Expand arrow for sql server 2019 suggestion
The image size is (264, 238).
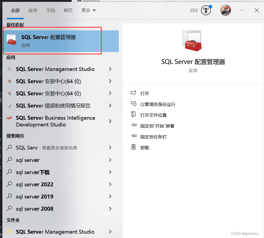110,196
